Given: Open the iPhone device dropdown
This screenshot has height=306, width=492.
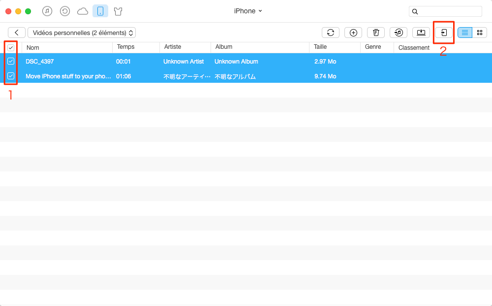Looking at the screenshot, I should 248,11.
